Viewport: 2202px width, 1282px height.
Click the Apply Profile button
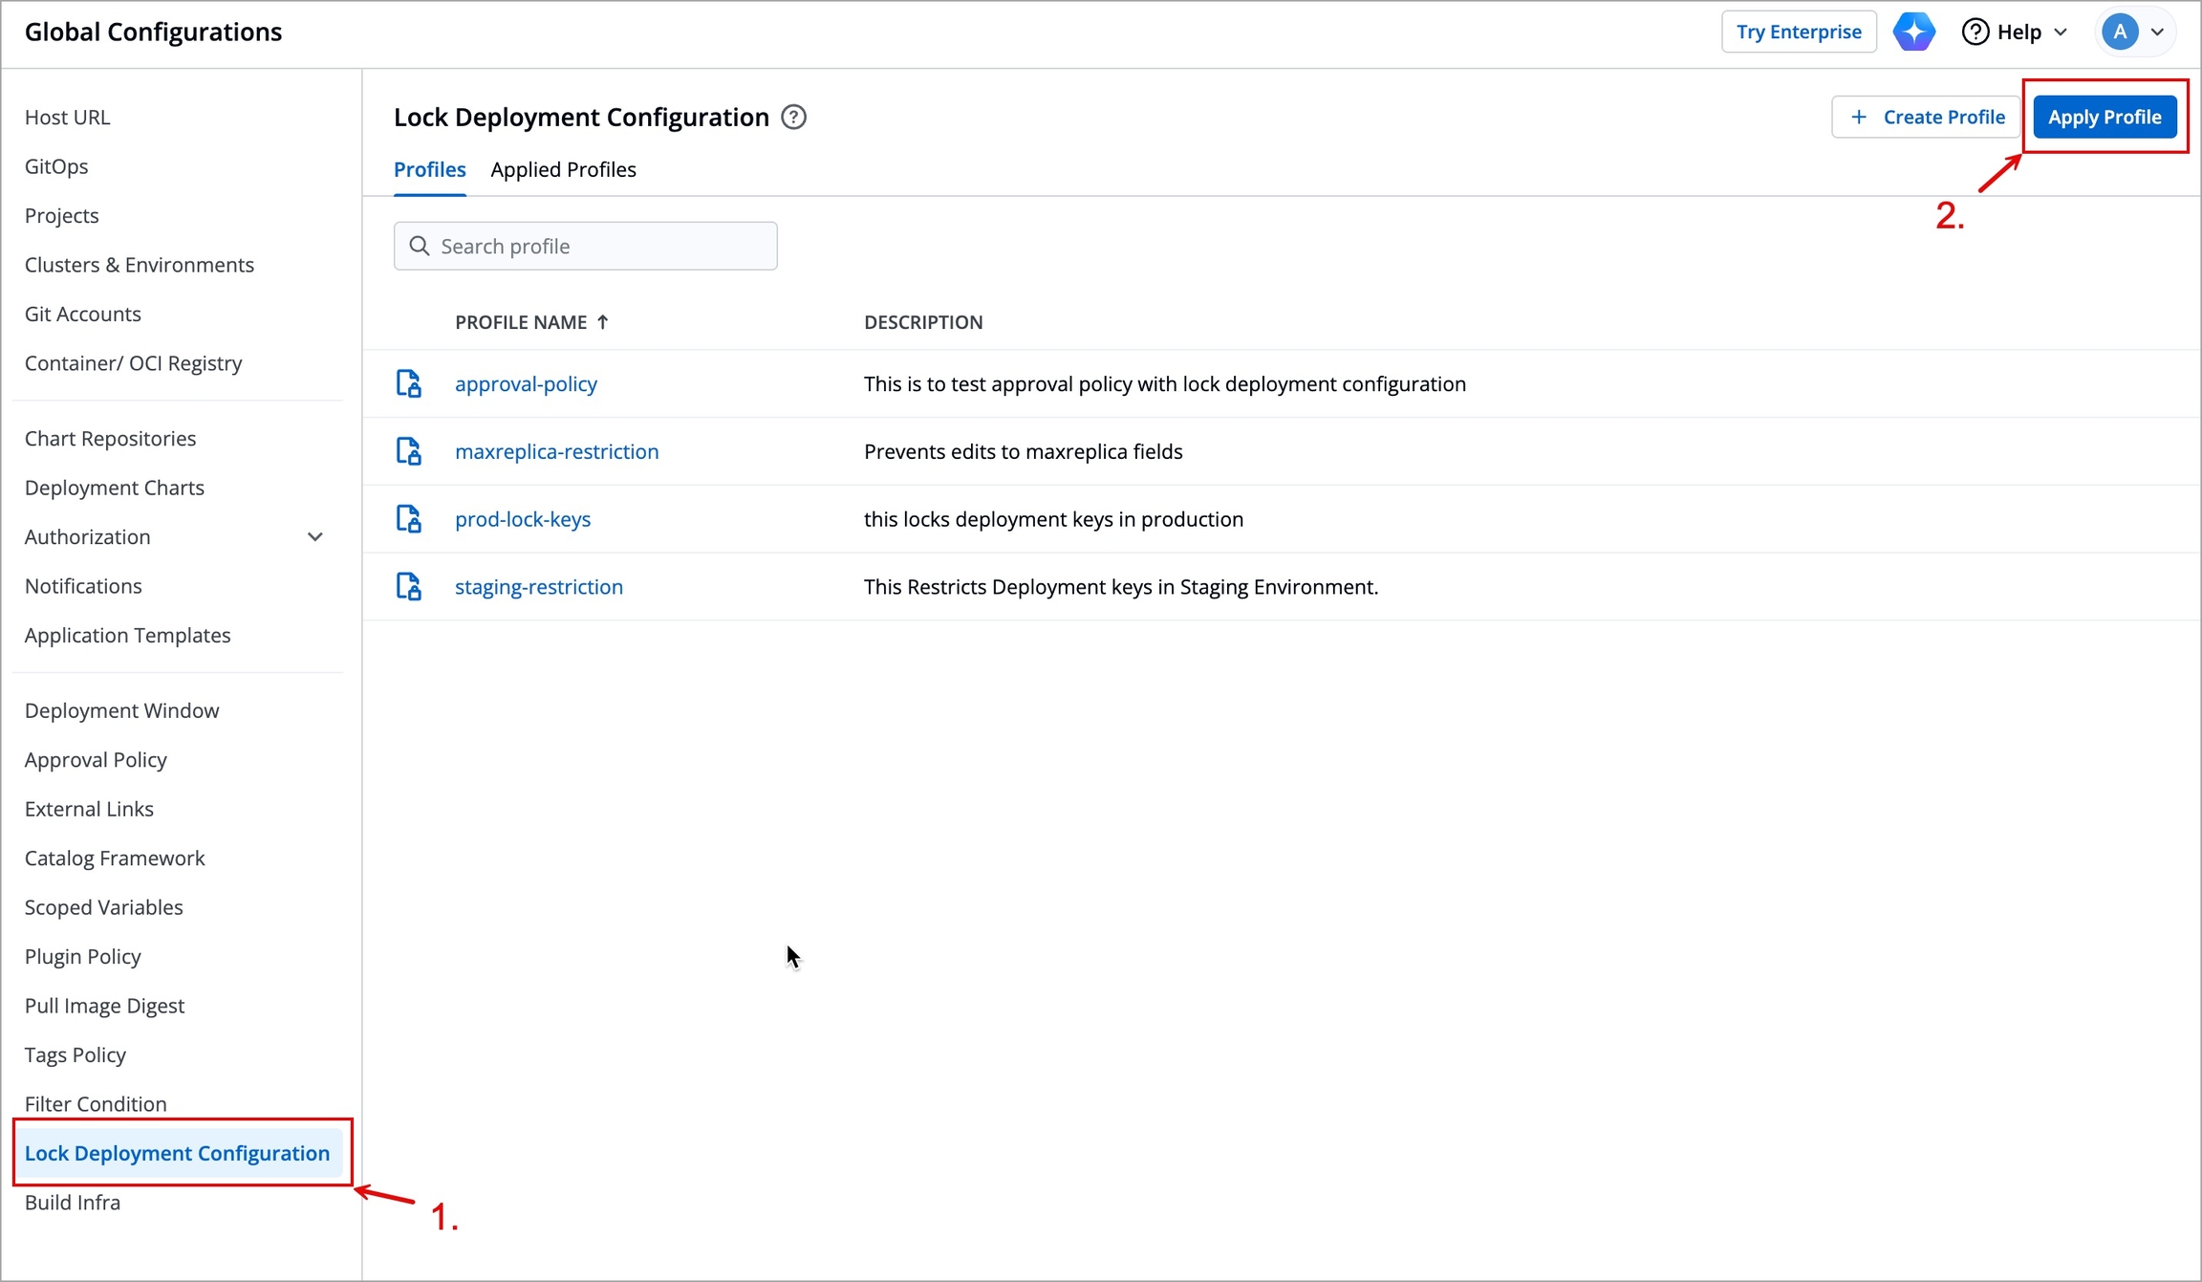(2104, 117)
